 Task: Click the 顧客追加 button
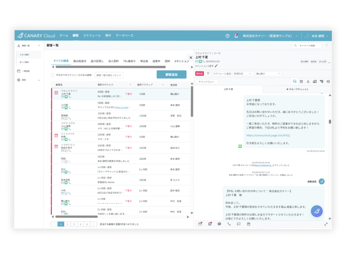pos(171,75)
